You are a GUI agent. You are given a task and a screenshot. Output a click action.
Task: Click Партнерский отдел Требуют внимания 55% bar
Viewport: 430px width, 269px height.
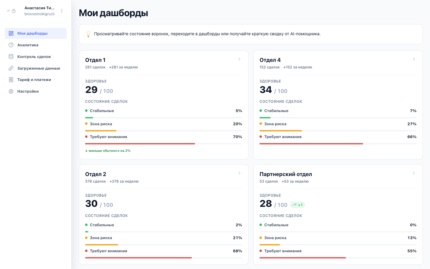338,258
